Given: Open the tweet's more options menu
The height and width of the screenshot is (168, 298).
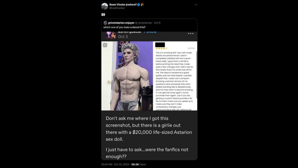Looking at the screenshot, I should (x=196, y=5).
